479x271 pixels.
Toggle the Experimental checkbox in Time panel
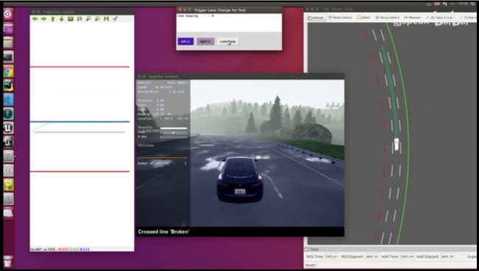click(464, 257)
